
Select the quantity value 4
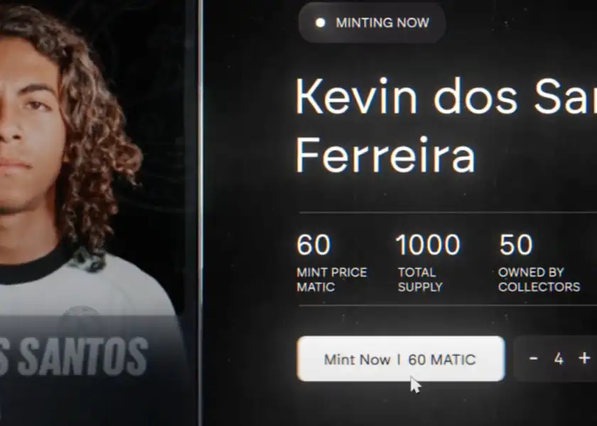[x=559, y=359]
